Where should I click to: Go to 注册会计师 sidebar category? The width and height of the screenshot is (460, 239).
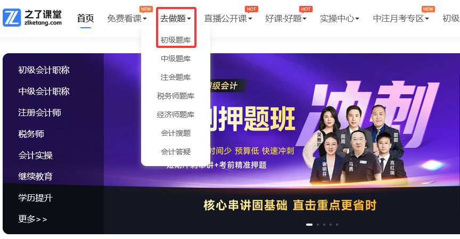tap(39, 113)
